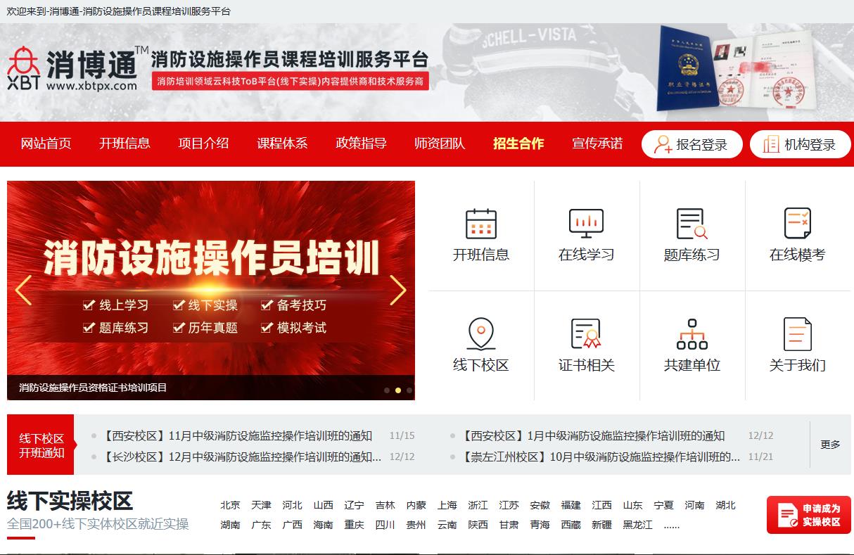Open 在线学习 monitor icon
This screenshot has width=854, height=555.
tap(586, 224)
